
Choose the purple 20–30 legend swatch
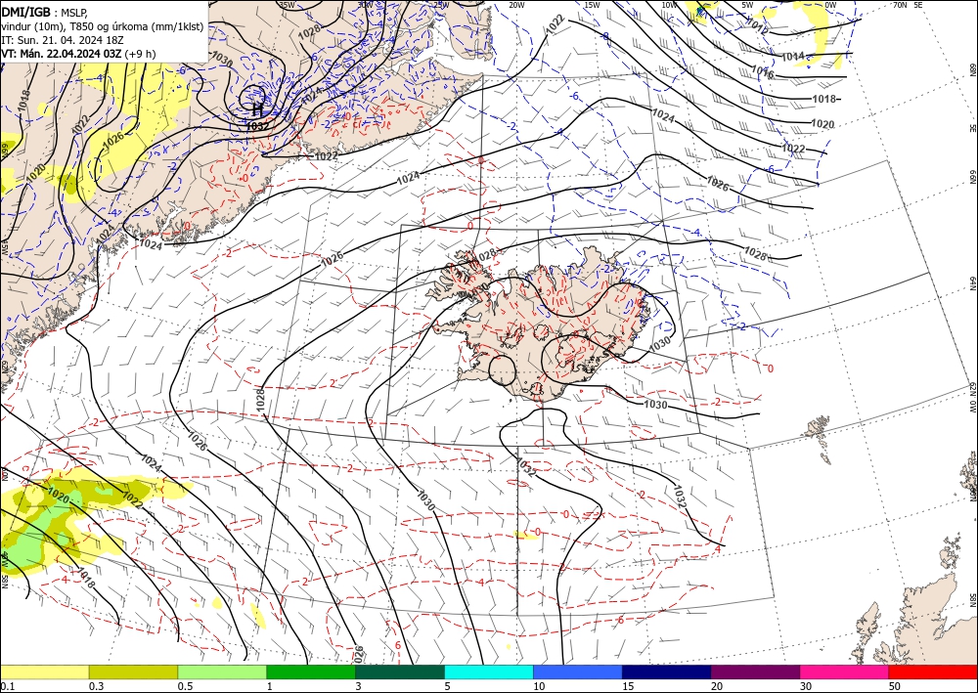pyautogui.click(x=755, y=671)
